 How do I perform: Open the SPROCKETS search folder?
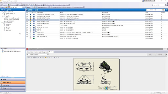tap(8, 31)
